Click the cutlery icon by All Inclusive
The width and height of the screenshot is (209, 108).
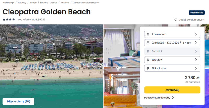pos(148,68)
